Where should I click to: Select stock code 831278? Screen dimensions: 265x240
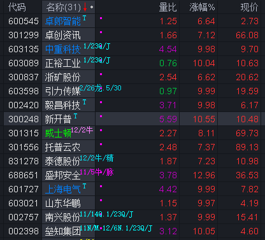24,161
